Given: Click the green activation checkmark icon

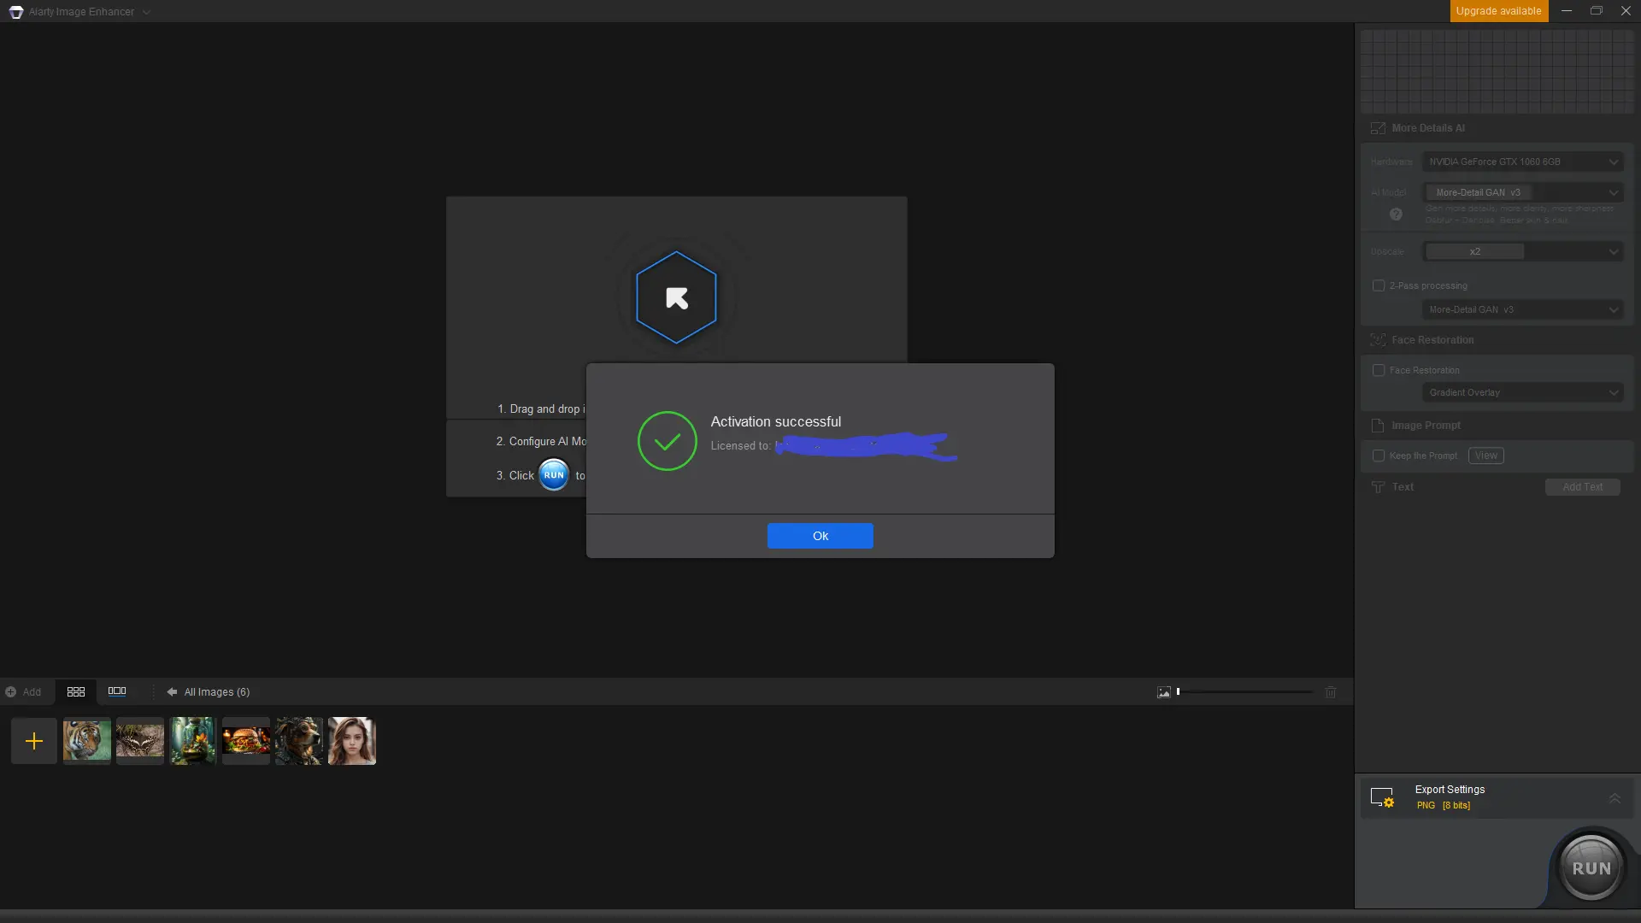Looking at the screenshot, I should (x=667, y=441).
